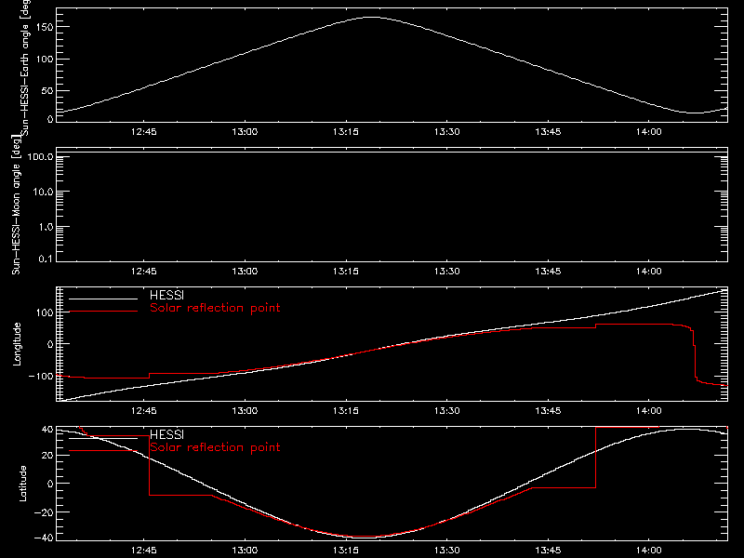744x558 pixels.
Task: Click 13:15 label under Longitude plot
Action: (x=346, y=411)
